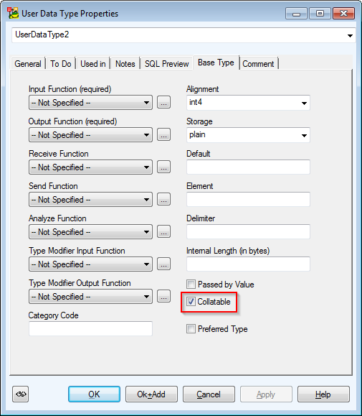This screenshot has height=416, width=362.
Task: Open ellipsis next to Type Modifier Input Function
Action: pyautogui.click(x=164, y=264)
